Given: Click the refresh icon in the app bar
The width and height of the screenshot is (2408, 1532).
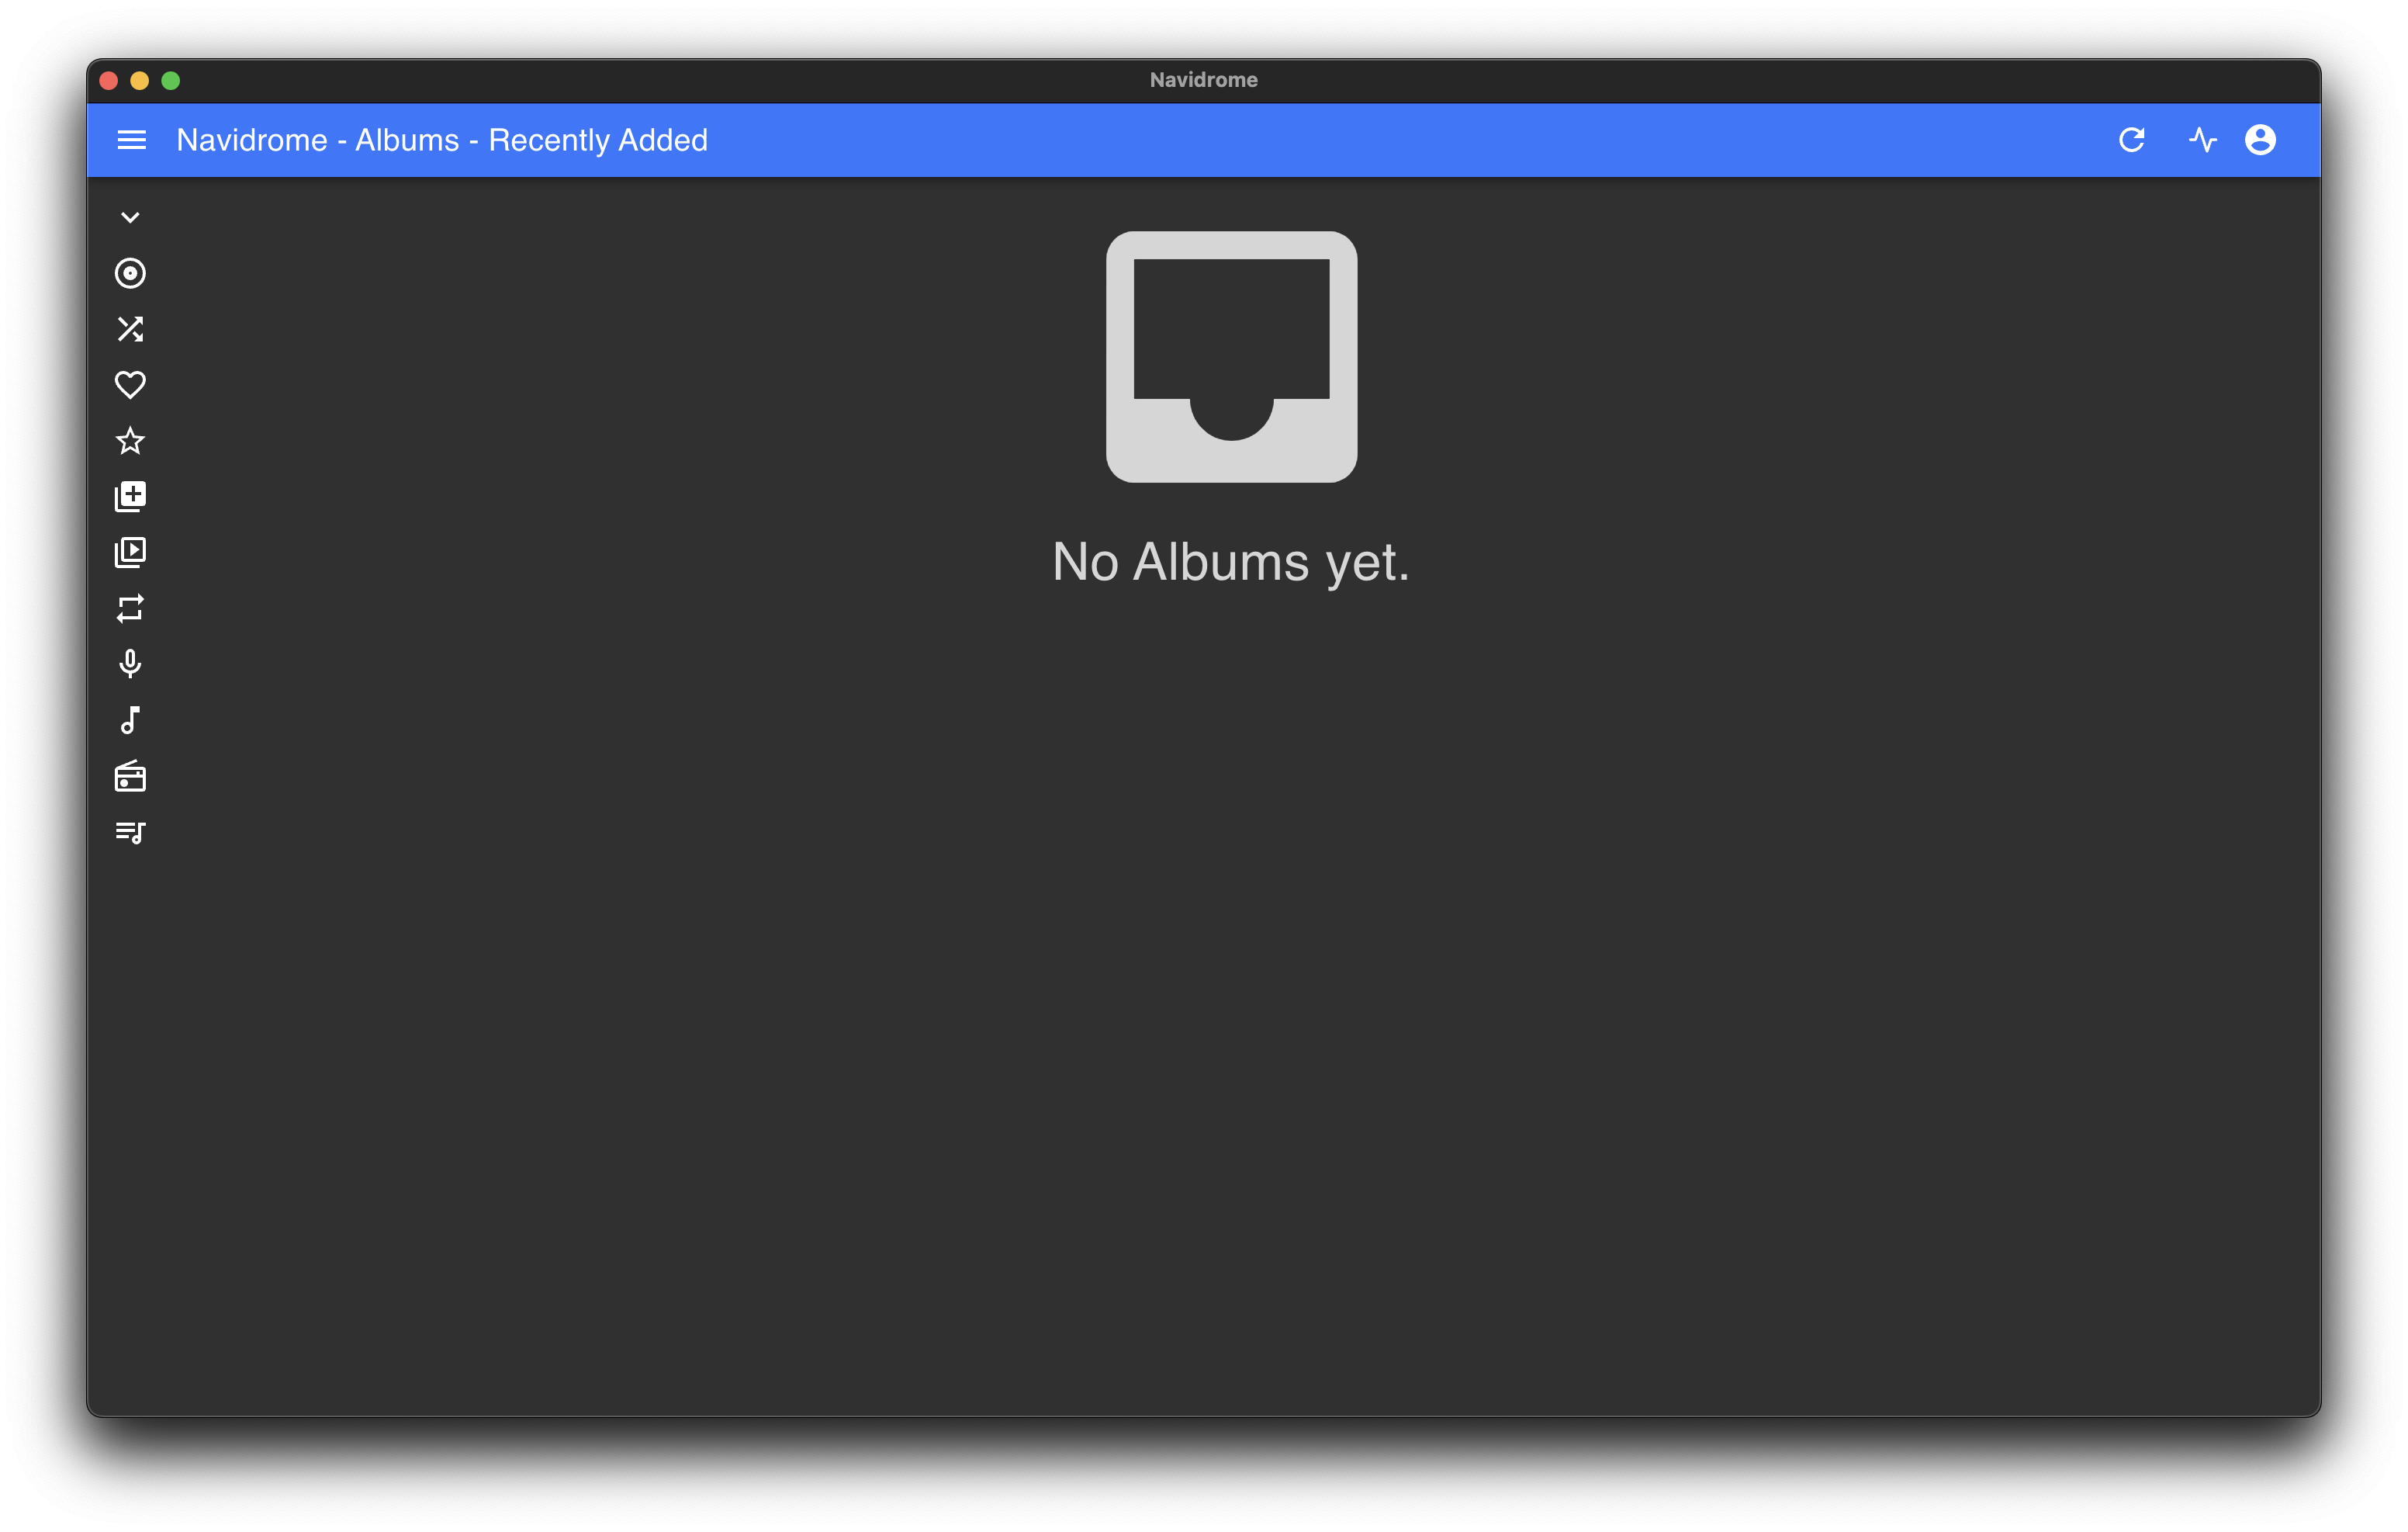Looking at the screenshot, I should pyautogui.click(x=2131, y=140).
